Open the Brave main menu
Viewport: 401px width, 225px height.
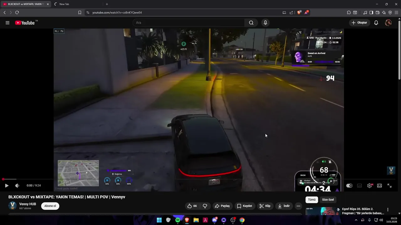tap(396, 12)
